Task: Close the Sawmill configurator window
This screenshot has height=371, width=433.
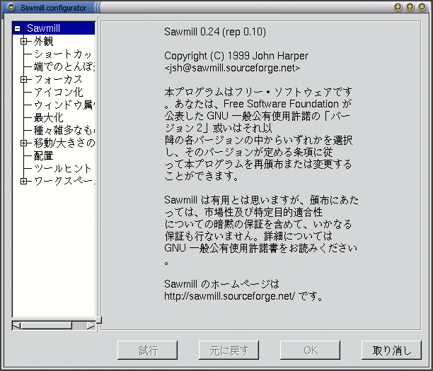Action: (422, 7)
